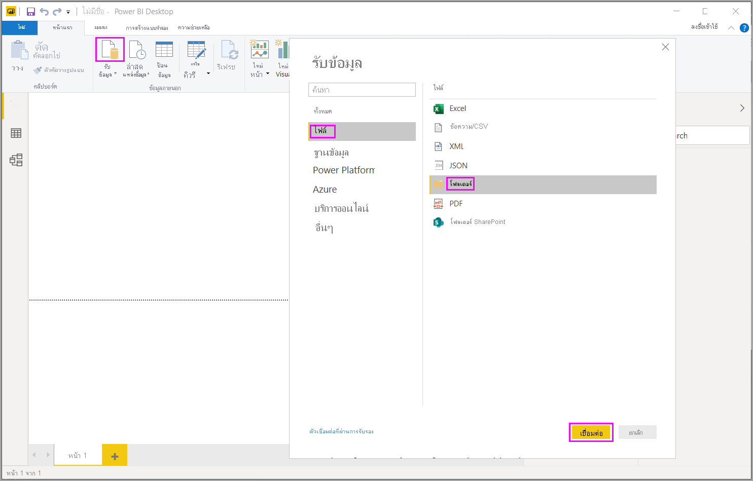753x481 pixels.
Task: Select อื่นๆ (Other) category
Action: click(324, 228)
